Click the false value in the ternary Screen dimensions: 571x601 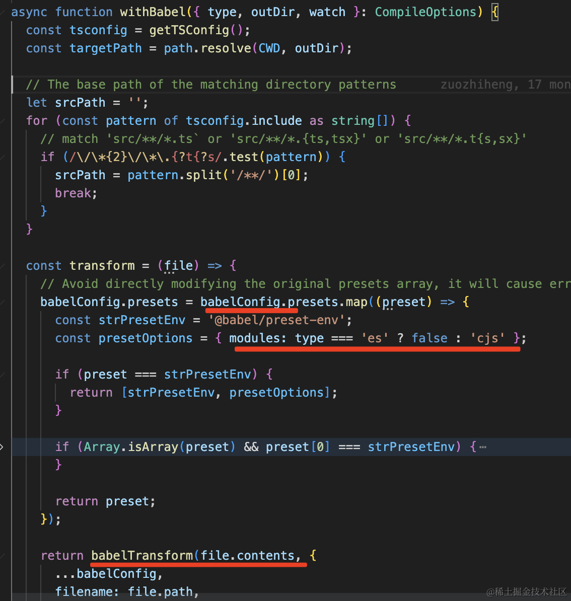pos(430,338)
